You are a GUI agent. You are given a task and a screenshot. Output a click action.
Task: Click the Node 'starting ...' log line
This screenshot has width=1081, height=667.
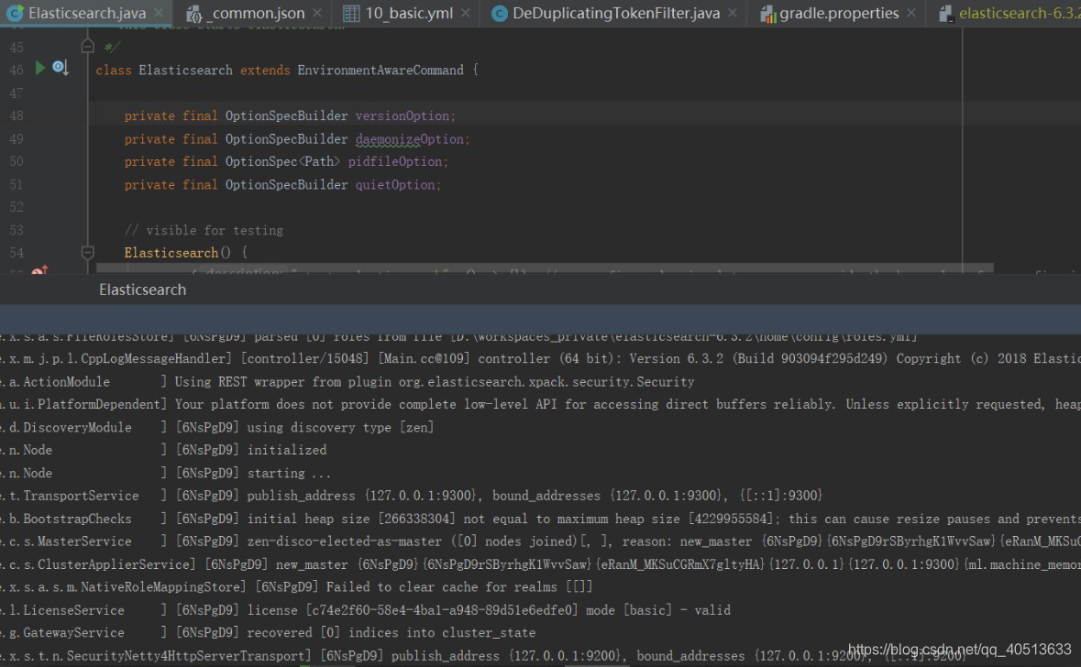(x=165, y=474)
